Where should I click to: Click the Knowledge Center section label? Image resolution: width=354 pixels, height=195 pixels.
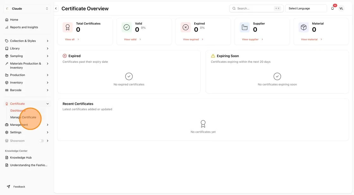[16, 151]
